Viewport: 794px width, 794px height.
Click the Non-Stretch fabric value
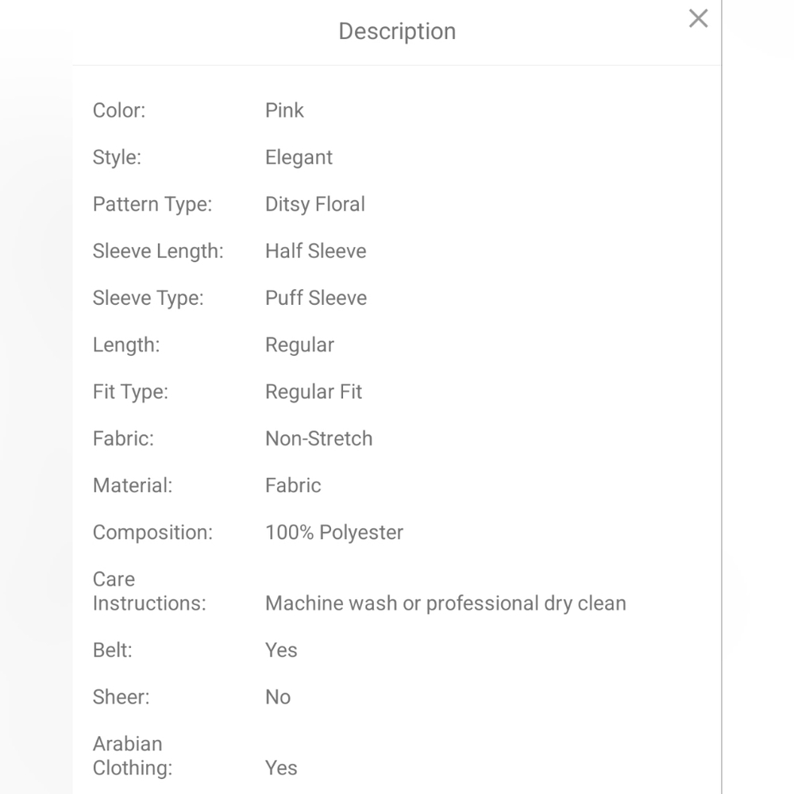point(319,439)
